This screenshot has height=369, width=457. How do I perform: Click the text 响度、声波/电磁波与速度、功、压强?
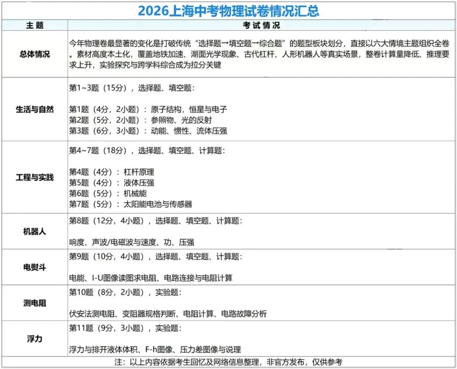(132, 242)
